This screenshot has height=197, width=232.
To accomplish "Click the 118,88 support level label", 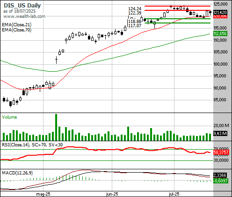I will coord(135,22).
